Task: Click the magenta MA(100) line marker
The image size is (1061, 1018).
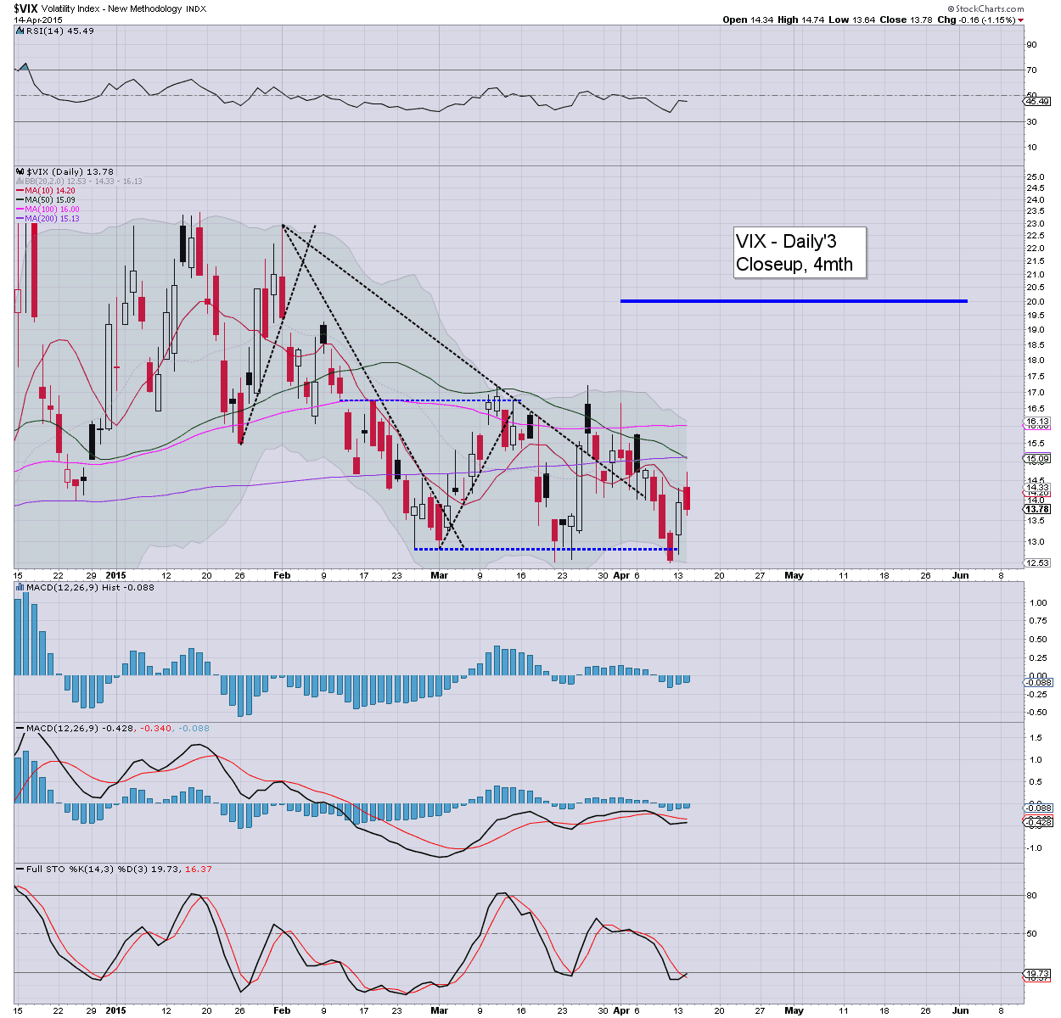Action: 20,210
